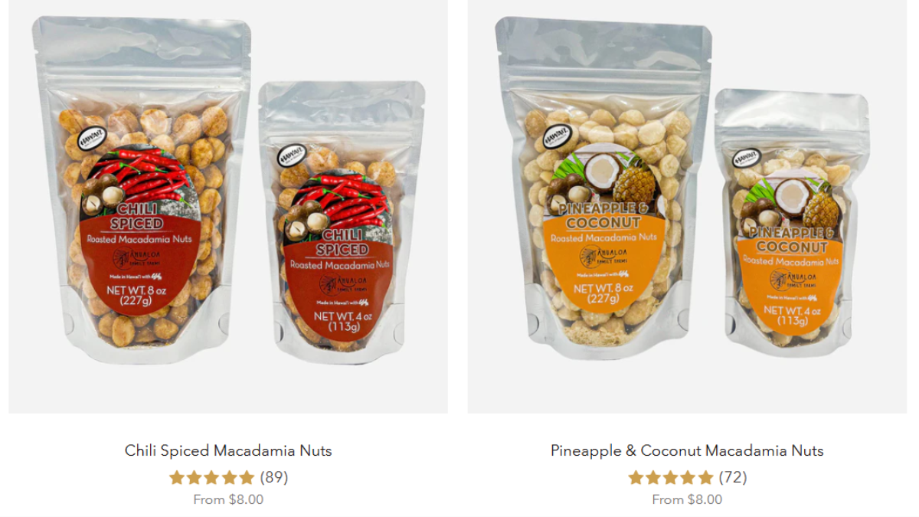Click the 4 oz Chili Spiced bag image
Viewport: 919px width, 517px height.
coord(342,222)
